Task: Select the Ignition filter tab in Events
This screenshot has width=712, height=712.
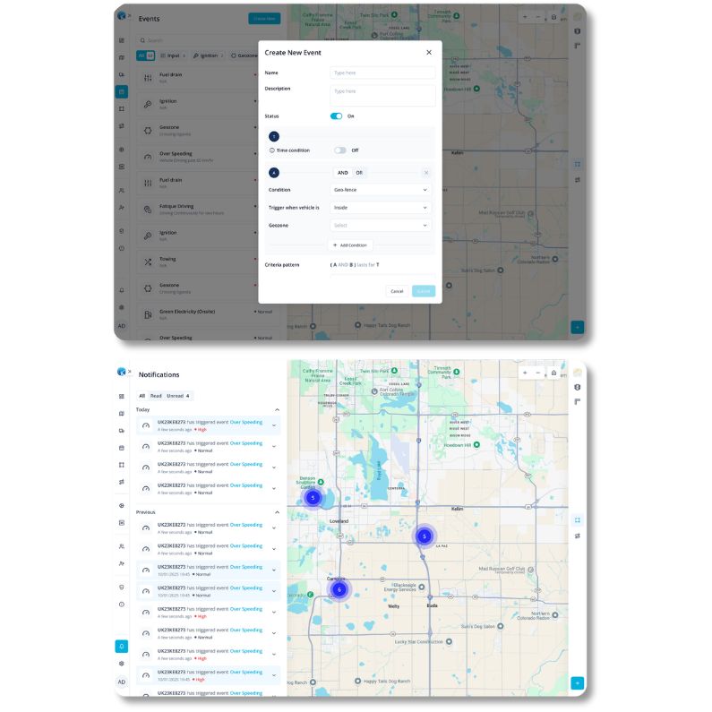Action: tap(209, 56)
